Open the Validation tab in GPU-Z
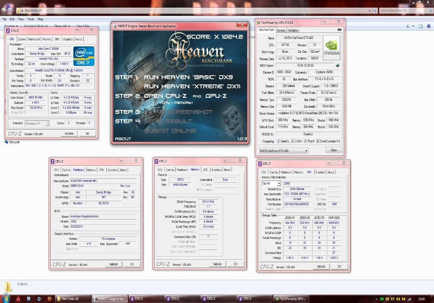The image size is (434, 303). click(293, 30)
